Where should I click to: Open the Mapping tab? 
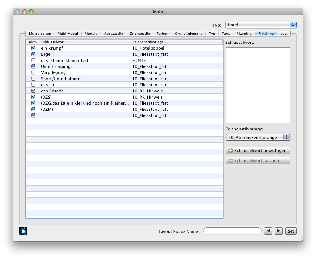244,34
